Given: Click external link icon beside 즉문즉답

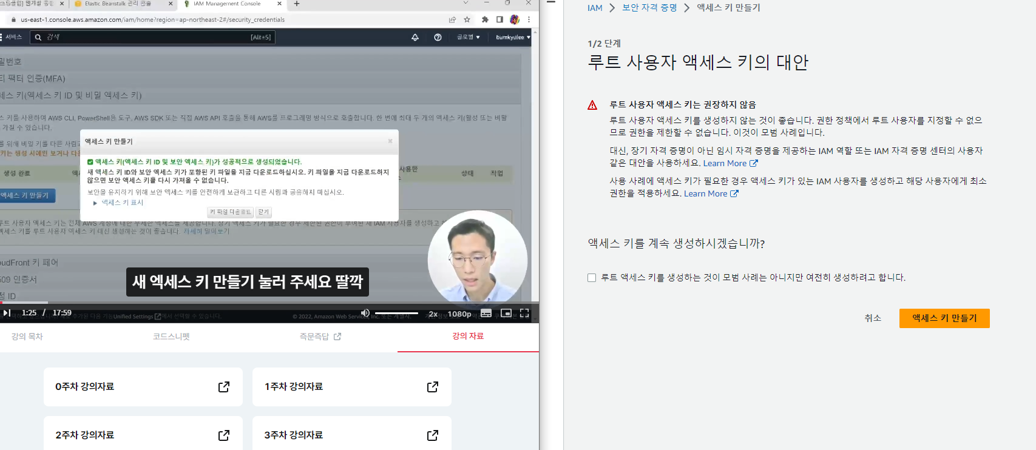Looking at the screenshot, I should [x=337, y=337].
